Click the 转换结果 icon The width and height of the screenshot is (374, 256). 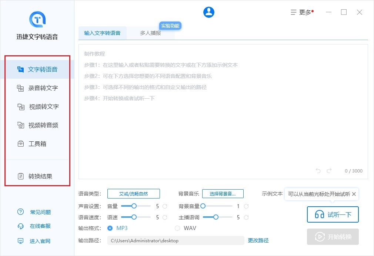(x=21, y=176)
